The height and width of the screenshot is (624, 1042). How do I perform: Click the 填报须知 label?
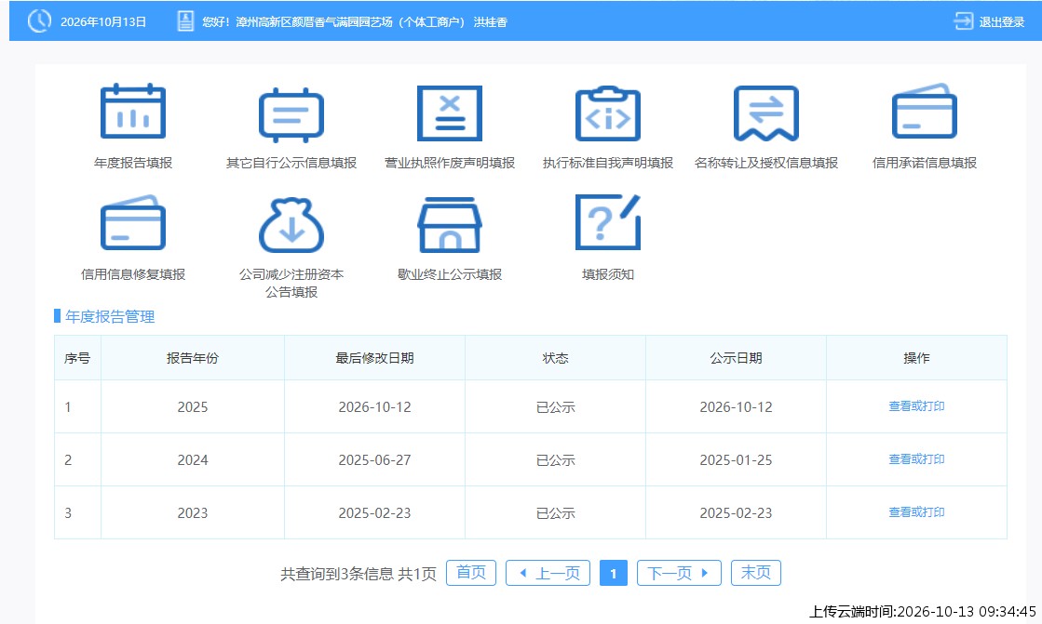click(607, 274)
